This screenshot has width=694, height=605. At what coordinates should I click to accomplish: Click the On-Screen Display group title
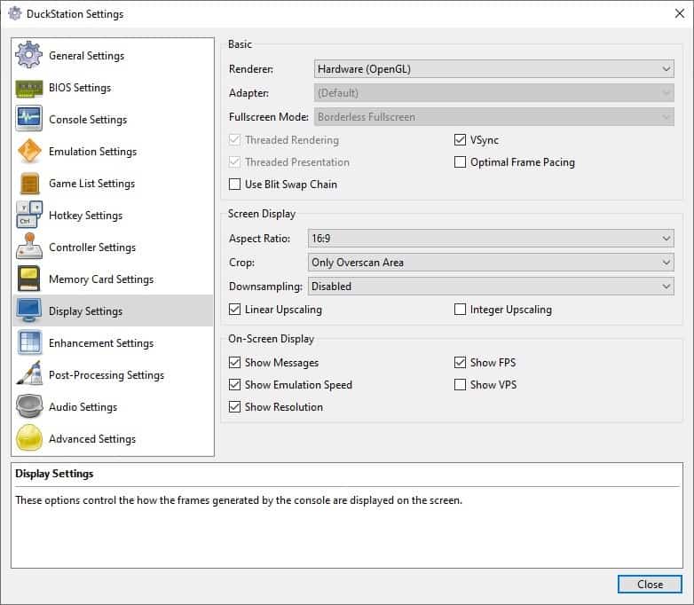coord(271,339)
